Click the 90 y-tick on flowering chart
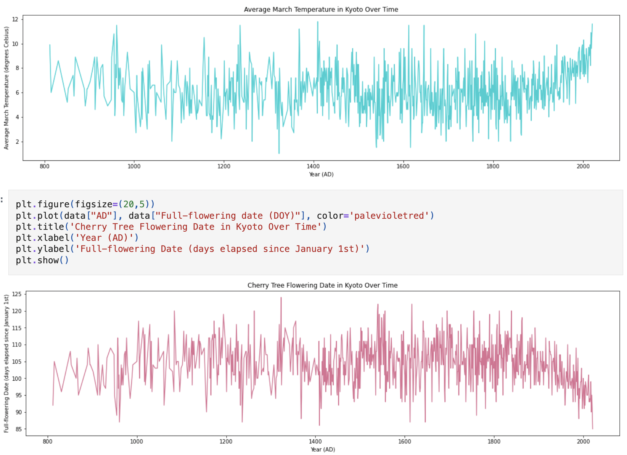 click(x=18, y=412)
